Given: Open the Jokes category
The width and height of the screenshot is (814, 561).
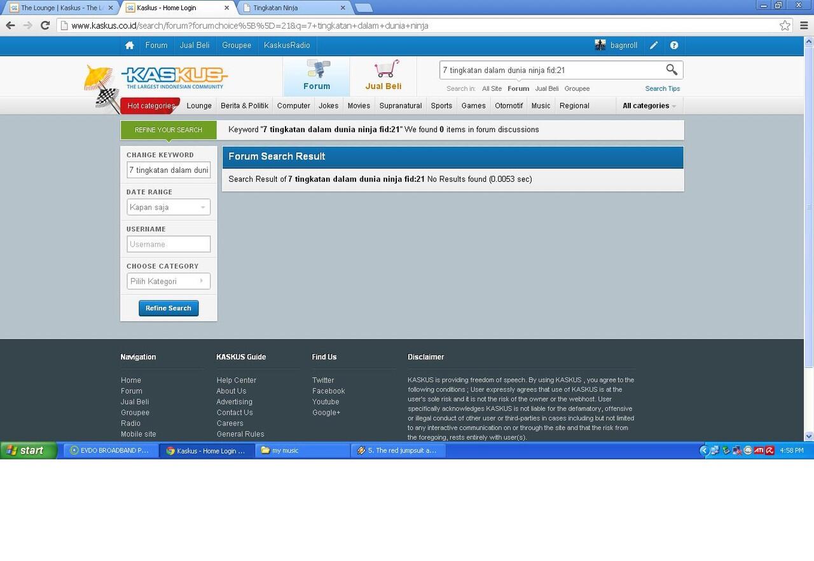Looking at the screenshot, I should (329, 106).
